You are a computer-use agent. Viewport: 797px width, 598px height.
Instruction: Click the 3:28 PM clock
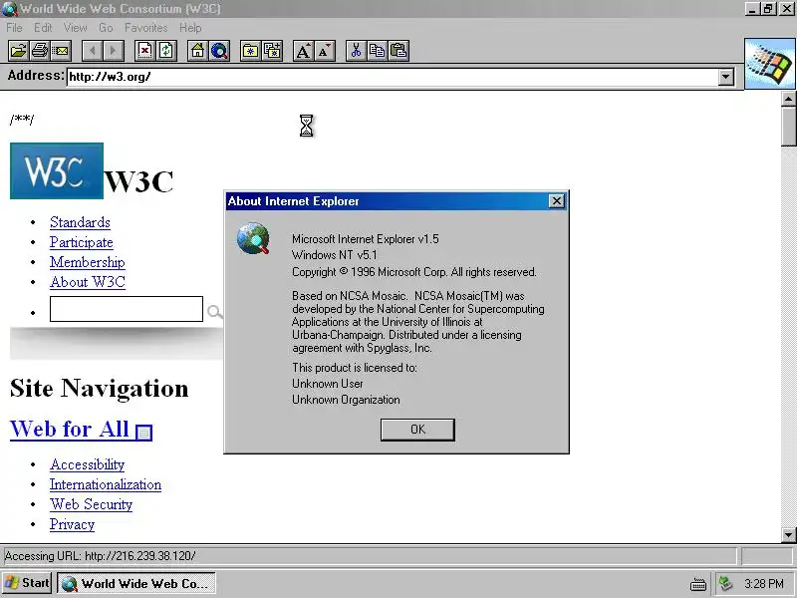pyautogui.click(x=764, y=584)
